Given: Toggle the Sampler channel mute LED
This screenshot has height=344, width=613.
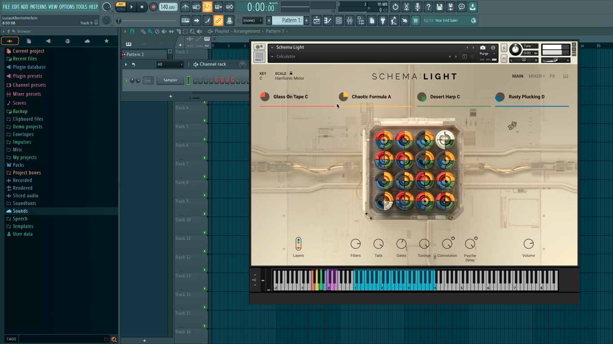Looking at the screenshot, I should pyautogui.click(x=127, y=81).
